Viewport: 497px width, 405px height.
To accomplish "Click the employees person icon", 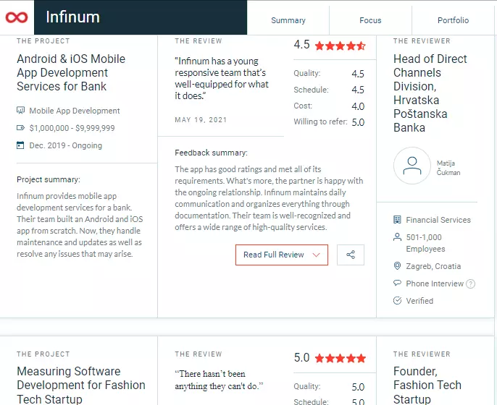I will (x=397, y=237).
